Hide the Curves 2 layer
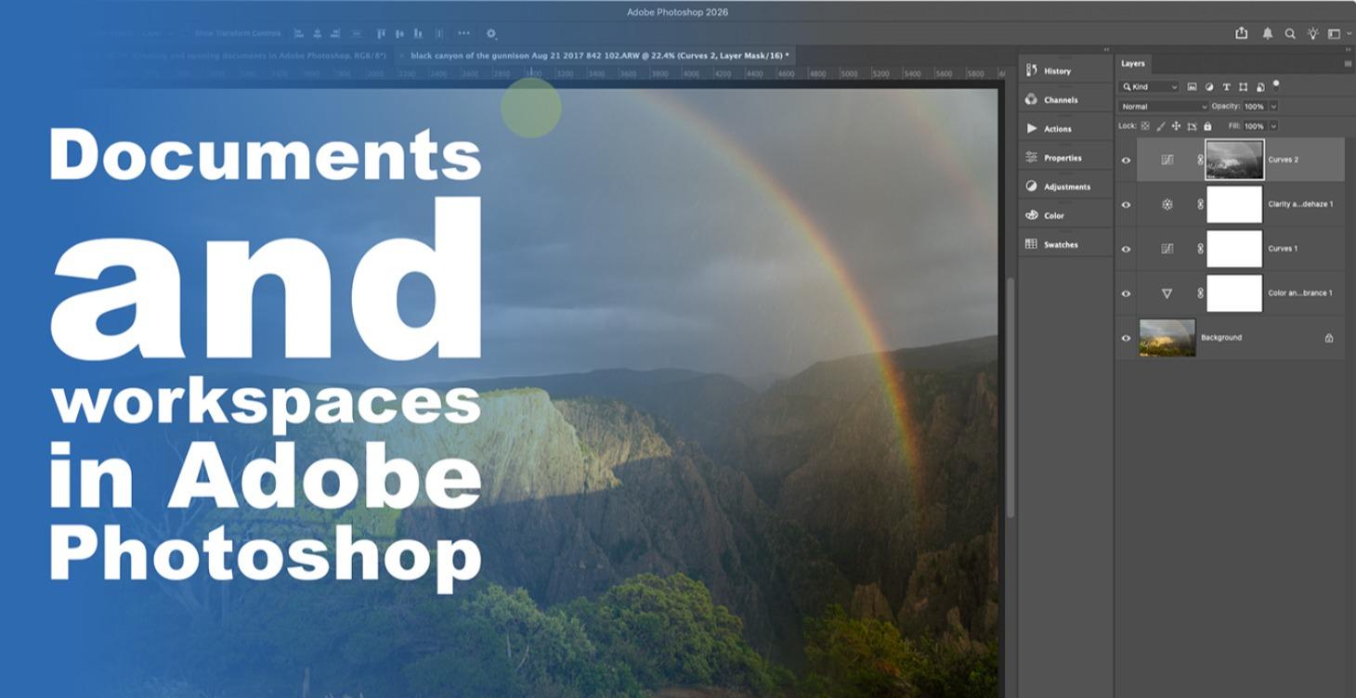This screenshot has height=698, width=1356. tap(1126, 160)
